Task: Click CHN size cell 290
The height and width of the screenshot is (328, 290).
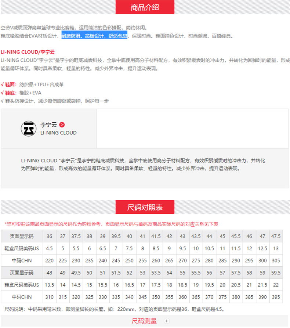Action: coord(236,260)
